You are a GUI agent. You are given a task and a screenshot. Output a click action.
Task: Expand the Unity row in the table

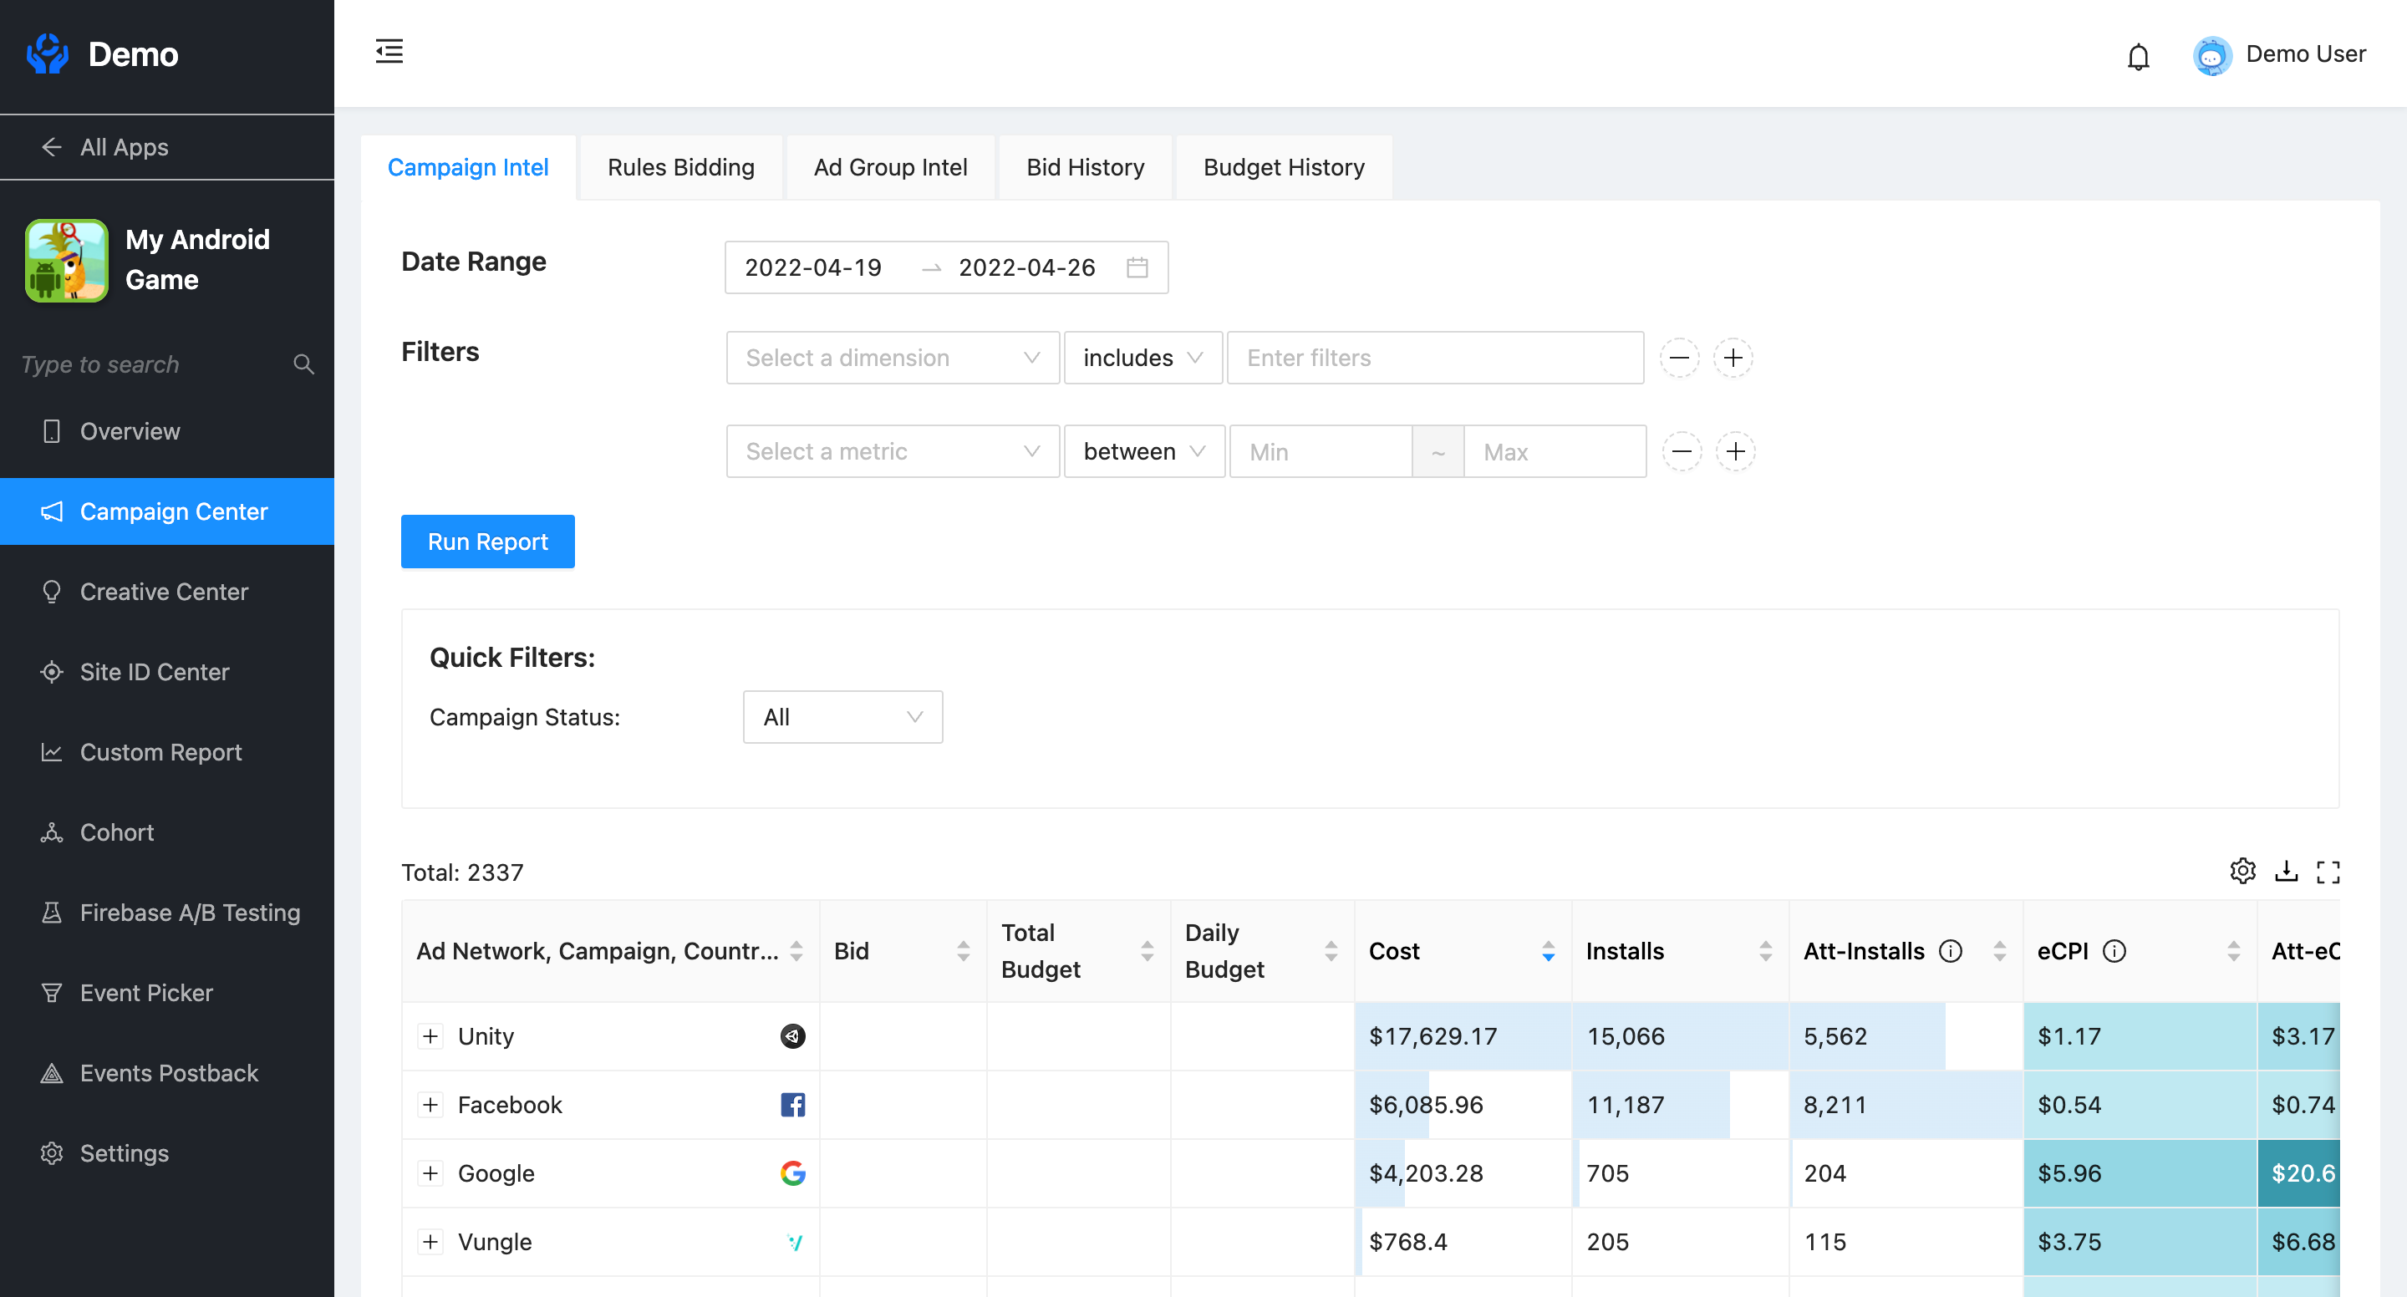[430, 1036]
